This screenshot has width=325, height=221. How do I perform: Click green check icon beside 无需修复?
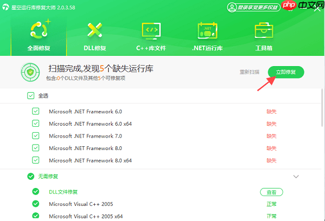tap(31, 177)
